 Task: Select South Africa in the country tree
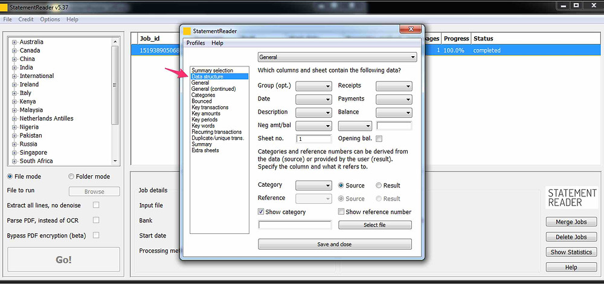coord(36,161)
